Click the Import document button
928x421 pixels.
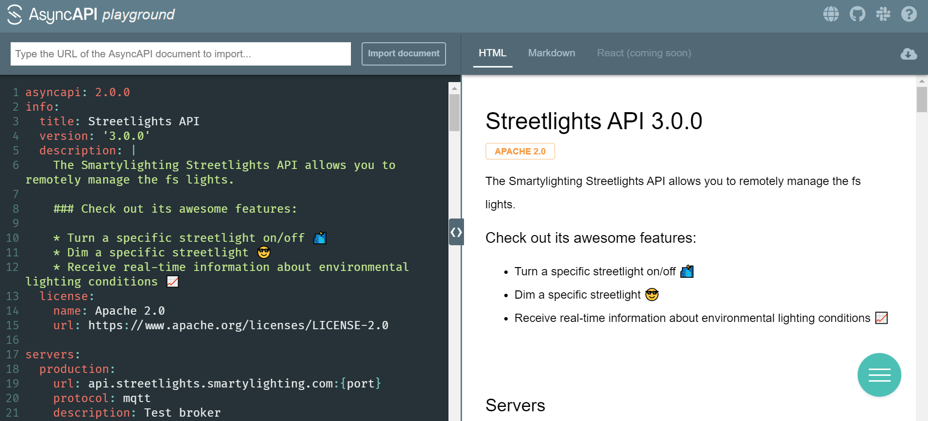pyautogui.click(x=403, y=53)
